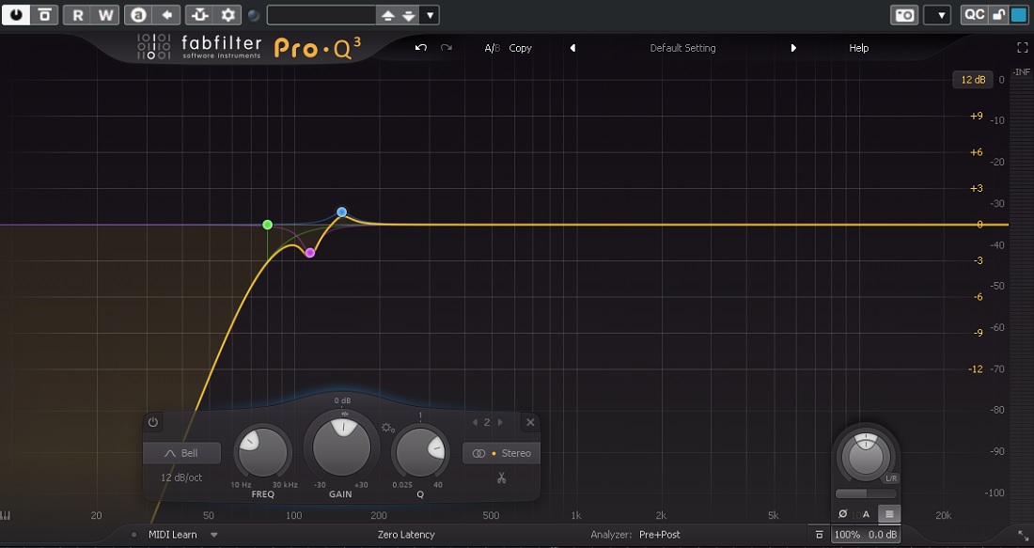This screenshot has height=548, width=1034.
Task: Enable the W (write automation) button
Action: click(105, 14)
